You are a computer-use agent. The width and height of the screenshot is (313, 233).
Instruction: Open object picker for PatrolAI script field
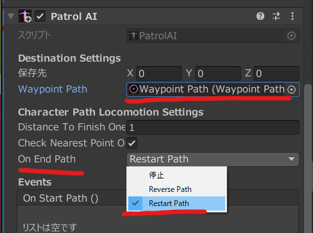pos(291,36)
